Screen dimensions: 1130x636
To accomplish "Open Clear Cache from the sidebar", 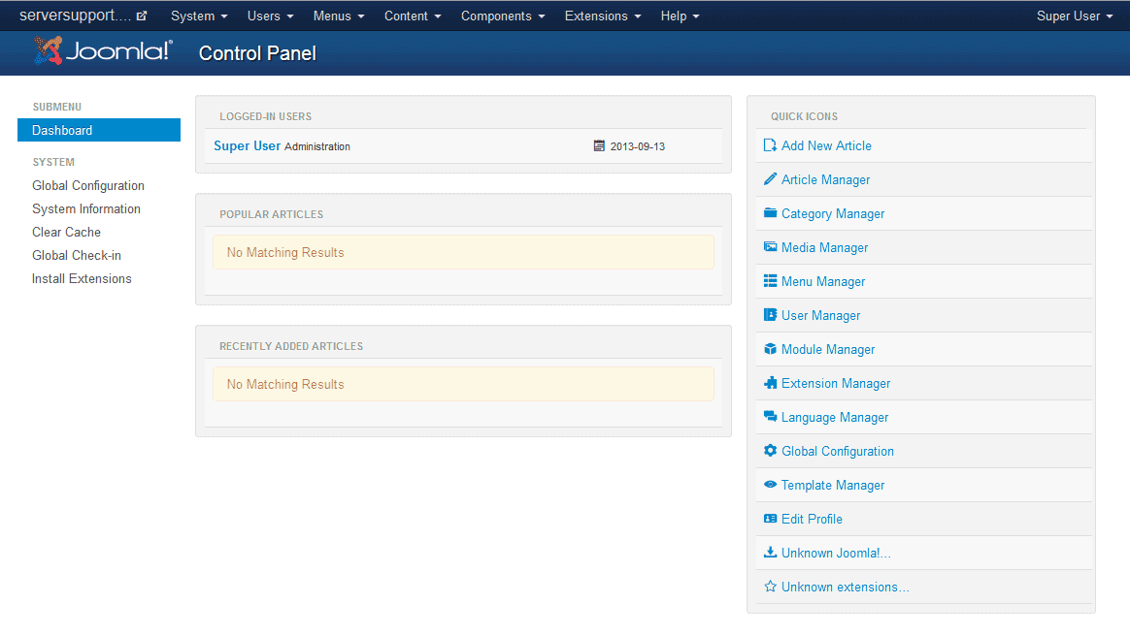I will click(66, 233).
